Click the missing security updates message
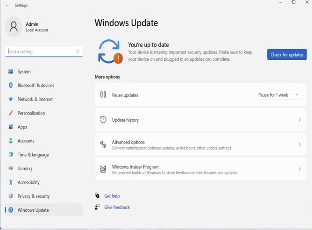The width and height of the screenshot is (312, 230). pos(190,56)
